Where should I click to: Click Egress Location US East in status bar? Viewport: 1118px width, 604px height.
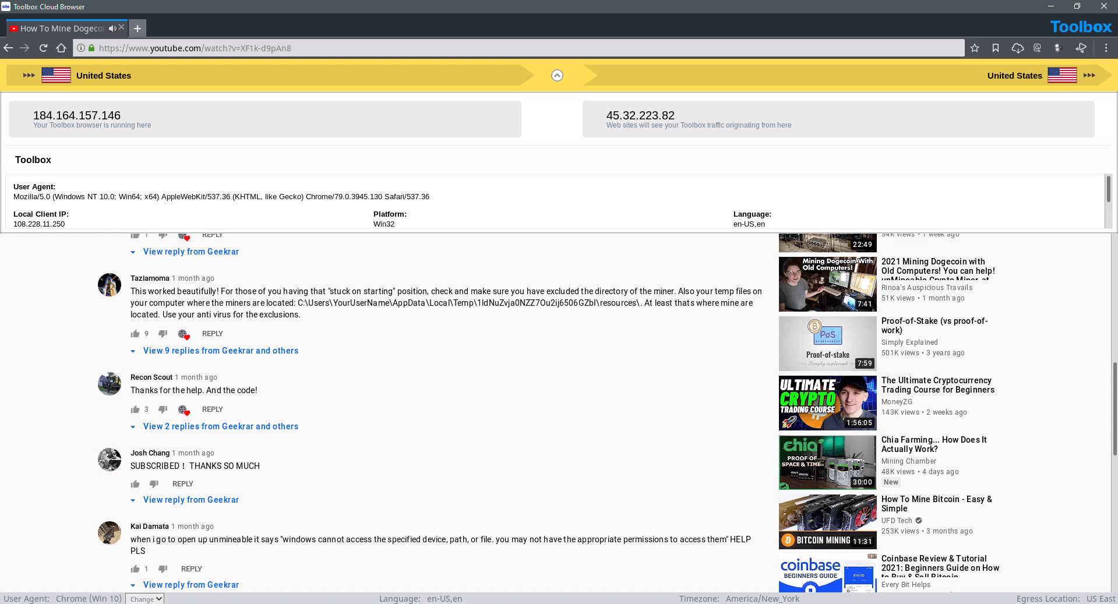click(1066, 599)
